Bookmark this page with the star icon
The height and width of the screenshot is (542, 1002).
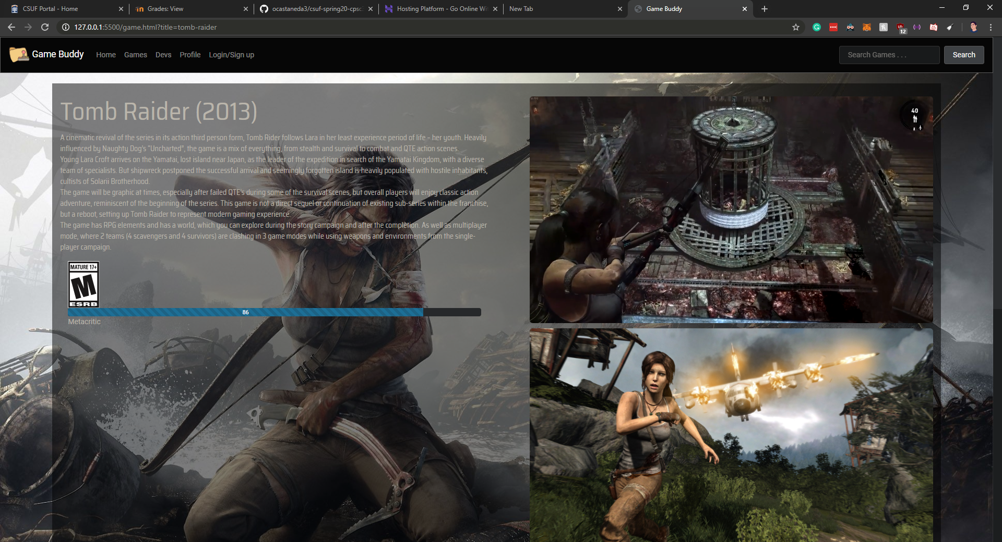[x=795, y=27]
